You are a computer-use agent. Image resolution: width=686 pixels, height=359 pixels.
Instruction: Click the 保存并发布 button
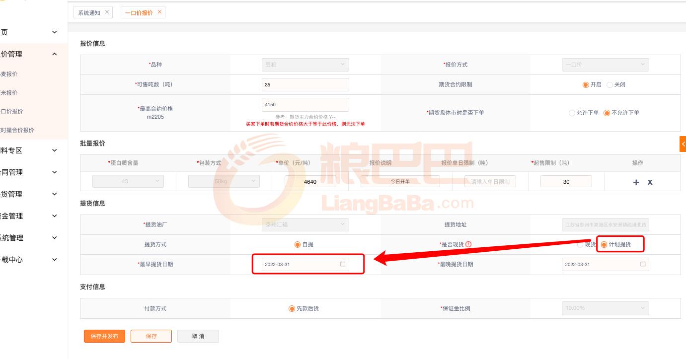(104, 336)
